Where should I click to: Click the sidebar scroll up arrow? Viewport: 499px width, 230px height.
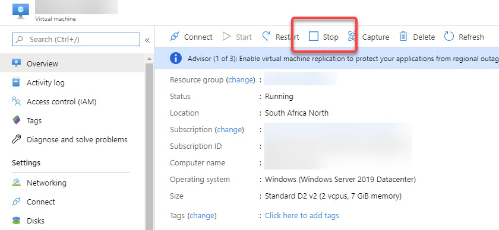(x=149, y=59)
